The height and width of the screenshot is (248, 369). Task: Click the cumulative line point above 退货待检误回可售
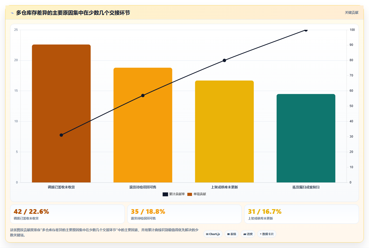pyautogui.click(x=143, y=96)
